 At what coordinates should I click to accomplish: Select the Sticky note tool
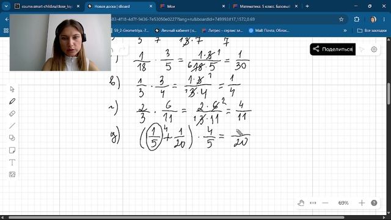point(12,150)
